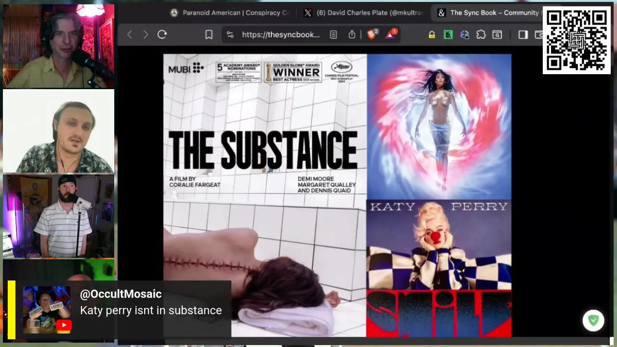Click the Katy Perry Smile album cover
This screenshot has width=617, height=347.
pos(439,268)
